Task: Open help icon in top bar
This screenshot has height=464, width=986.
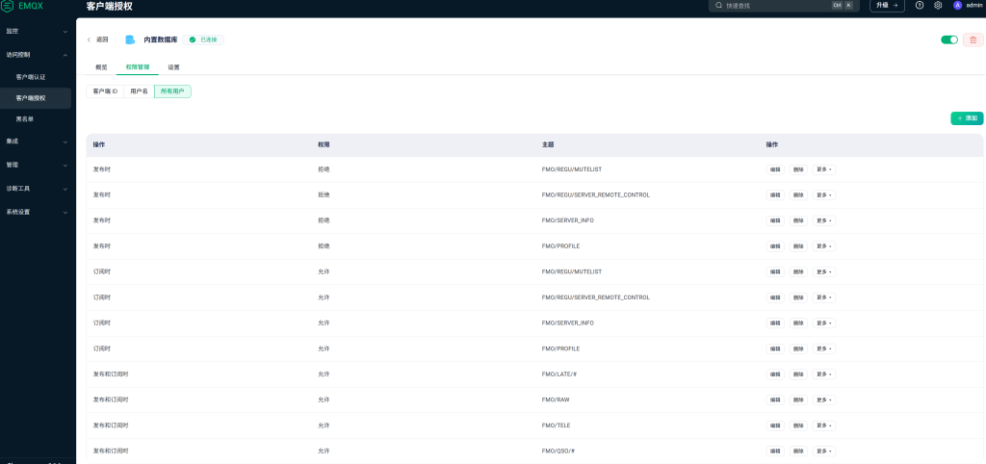Action: coord(920,6)
